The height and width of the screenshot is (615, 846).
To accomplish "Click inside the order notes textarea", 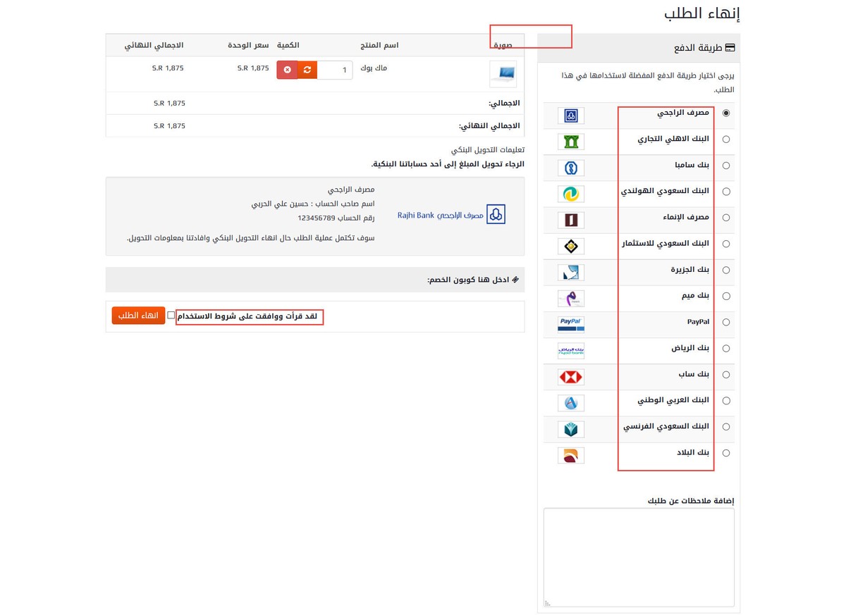I will [x=638, y=557].
